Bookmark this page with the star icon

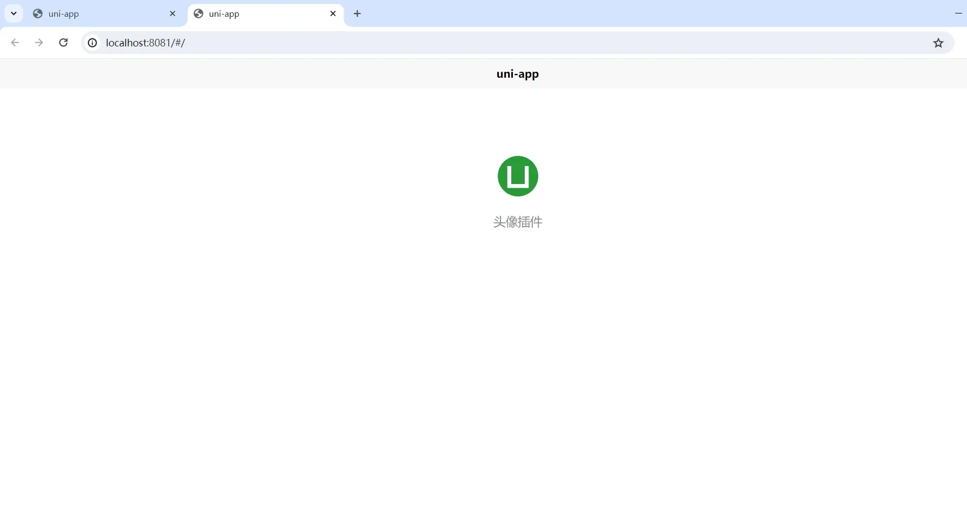pyautogui.click(x=938, y=43)
